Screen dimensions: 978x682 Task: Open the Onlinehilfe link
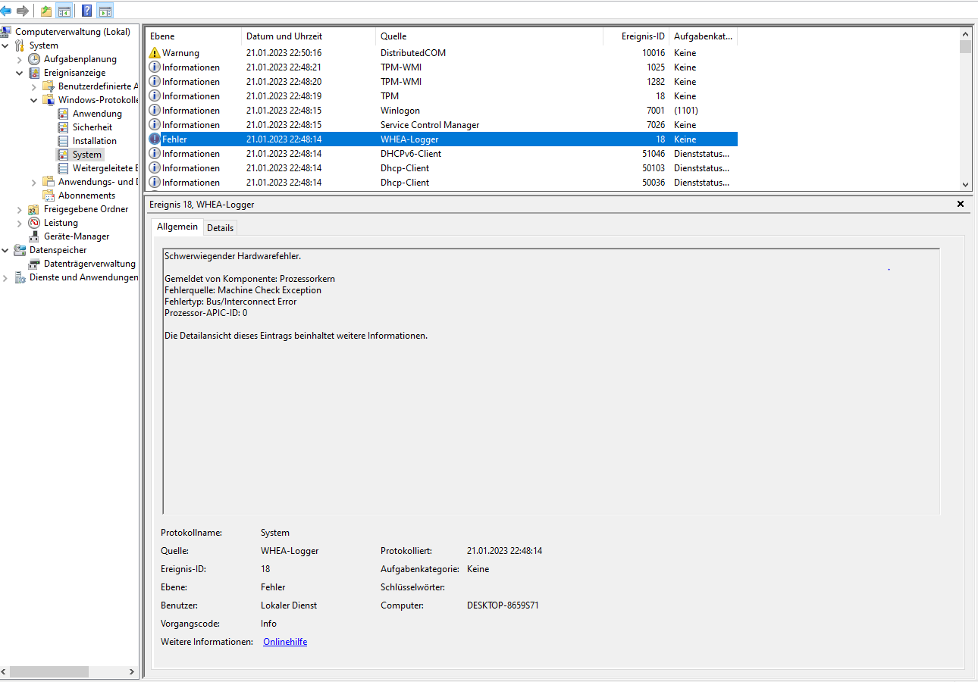pos(285,642)
